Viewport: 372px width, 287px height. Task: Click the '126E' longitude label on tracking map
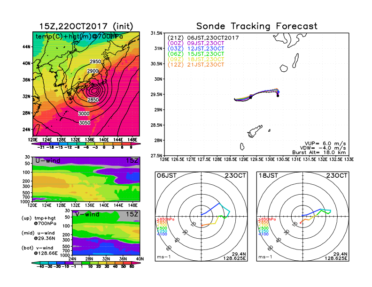coord(164,159)
